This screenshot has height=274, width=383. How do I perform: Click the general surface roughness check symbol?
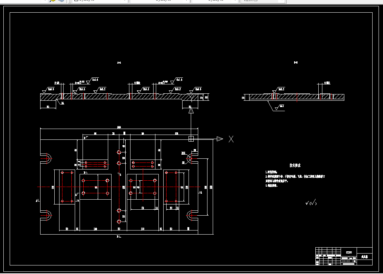pos(311,203)
